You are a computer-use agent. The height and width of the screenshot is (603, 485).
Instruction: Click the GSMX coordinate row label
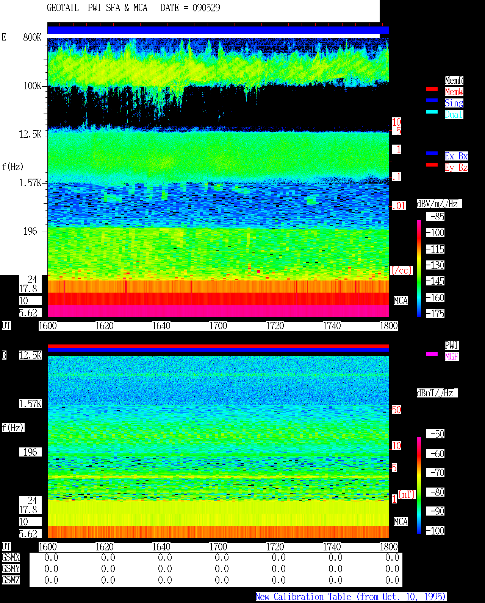(11, 558)
